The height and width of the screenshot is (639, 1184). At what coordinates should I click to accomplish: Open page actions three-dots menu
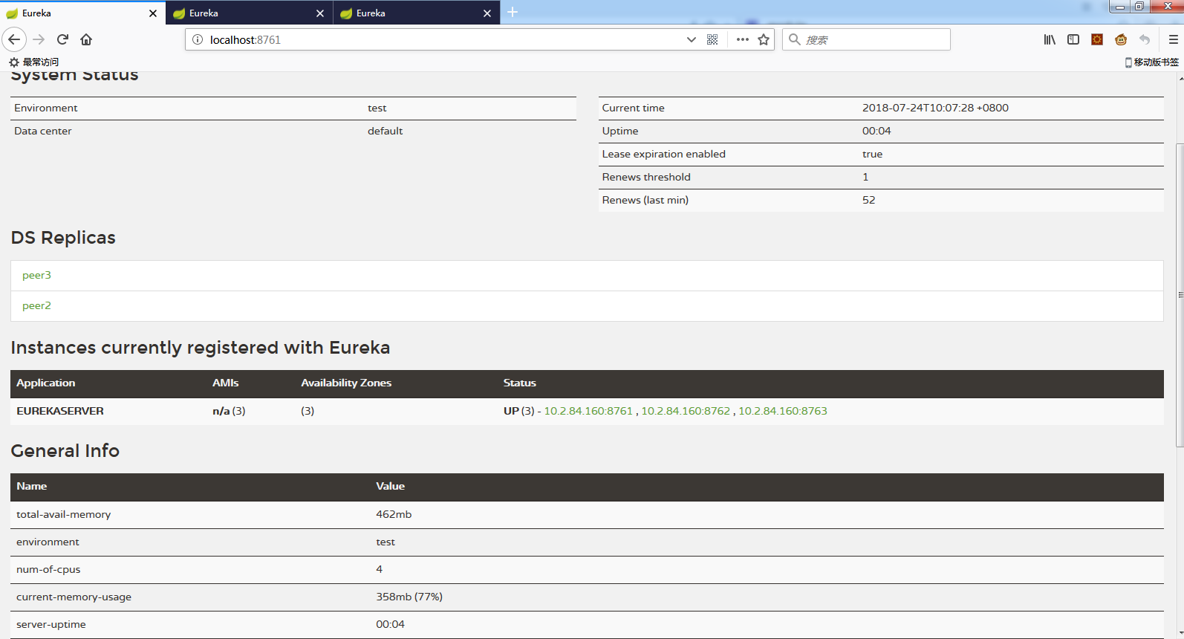click(742, 39)
